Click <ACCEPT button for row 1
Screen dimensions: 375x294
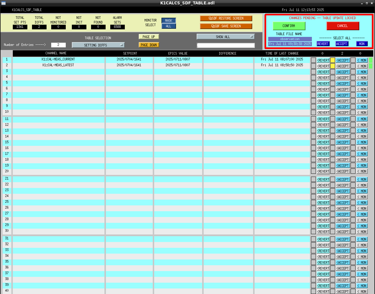point(343,60)
